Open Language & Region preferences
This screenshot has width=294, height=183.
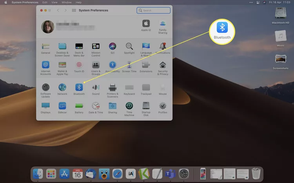146,50
